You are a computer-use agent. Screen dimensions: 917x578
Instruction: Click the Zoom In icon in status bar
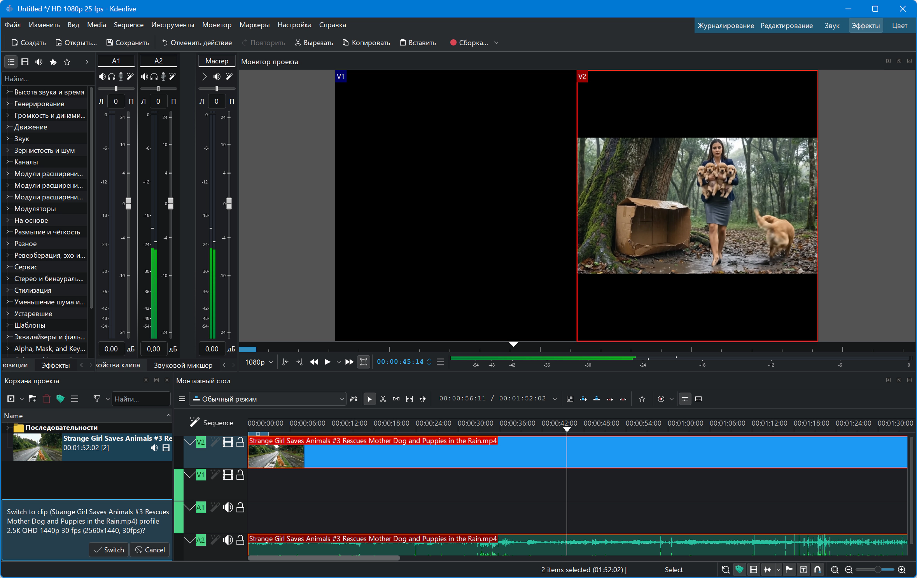click(x=902, y=570)
